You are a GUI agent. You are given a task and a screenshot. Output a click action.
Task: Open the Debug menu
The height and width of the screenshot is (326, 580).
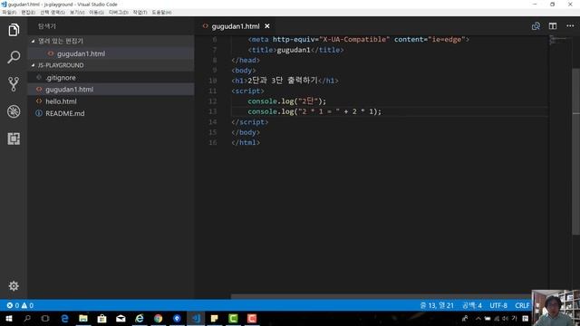[119, 12]
